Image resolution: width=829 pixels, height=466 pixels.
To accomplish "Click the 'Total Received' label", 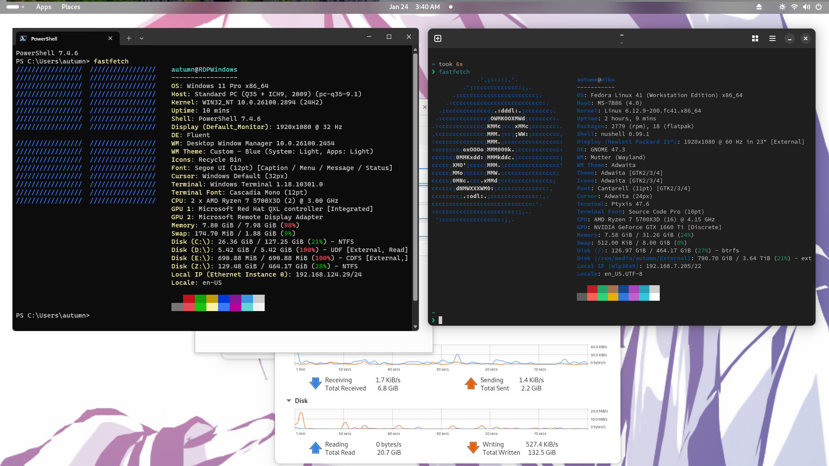I will coord(345,388).
